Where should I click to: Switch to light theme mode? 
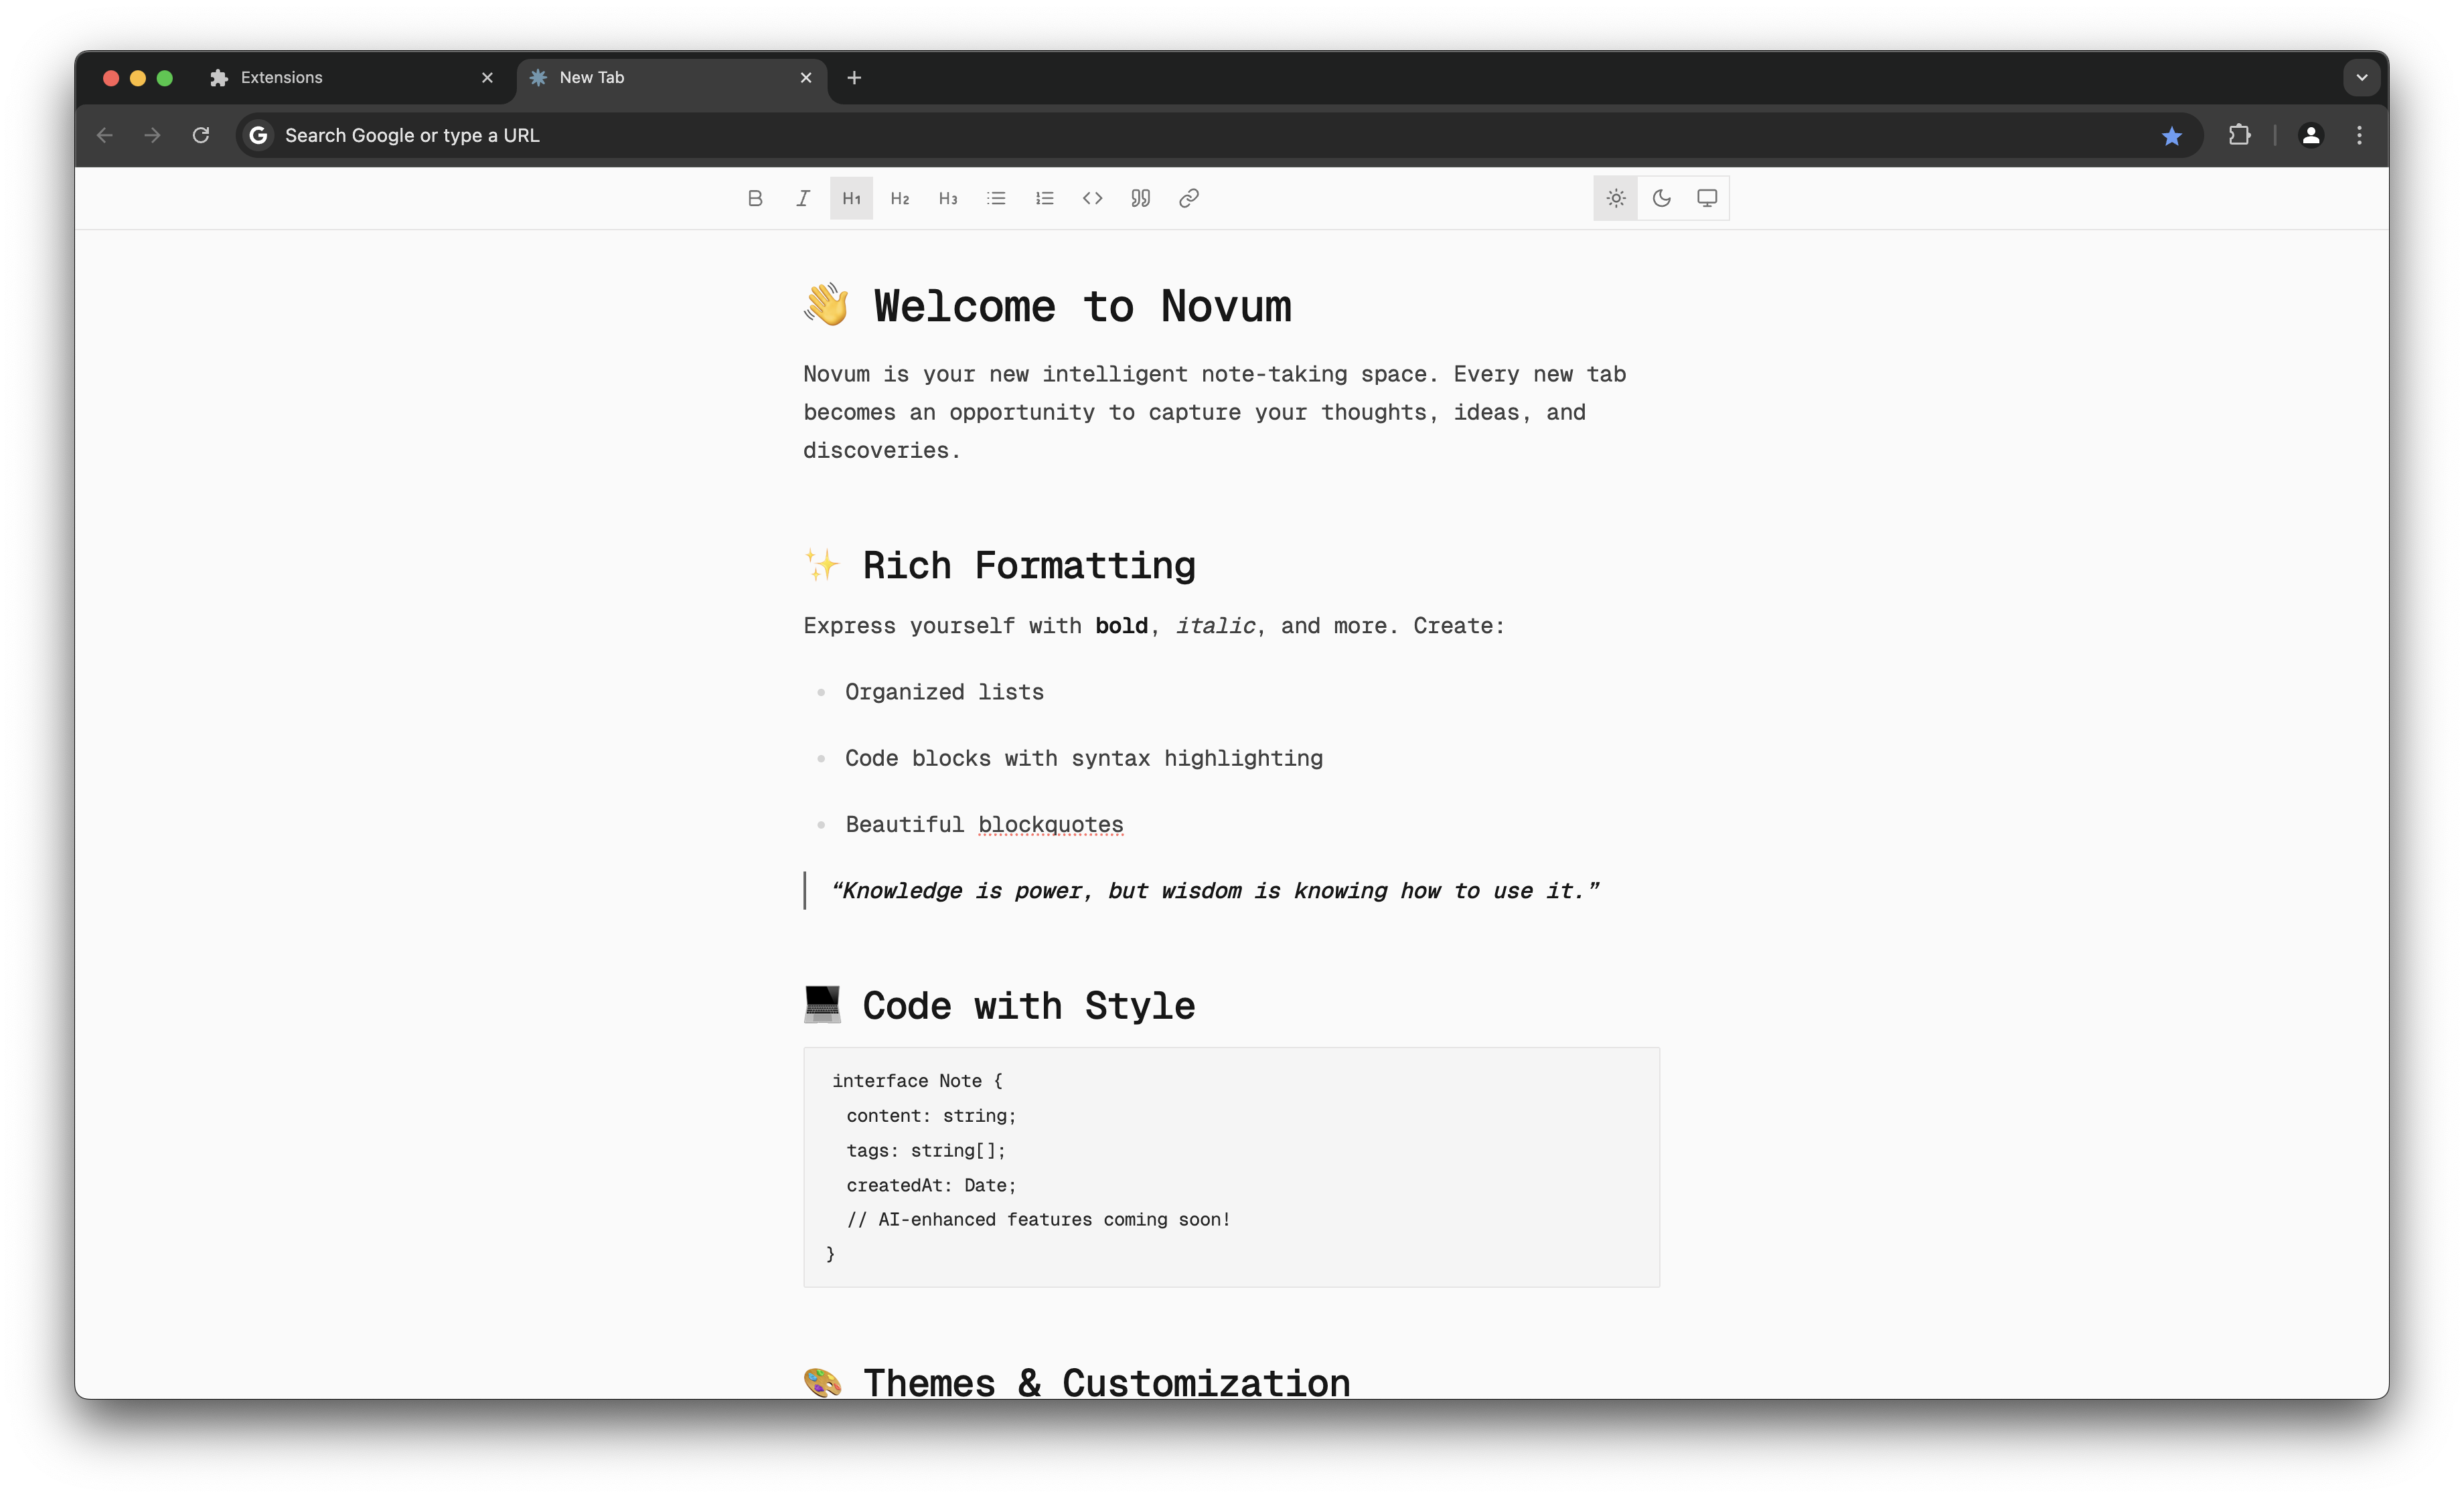pyautogui.click(x=1615, y=198)
